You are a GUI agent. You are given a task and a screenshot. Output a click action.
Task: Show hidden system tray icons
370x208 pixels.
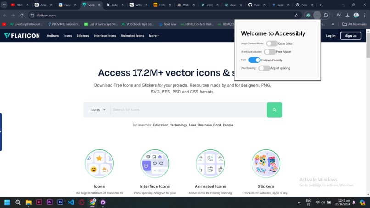click(x=299, y=203)
